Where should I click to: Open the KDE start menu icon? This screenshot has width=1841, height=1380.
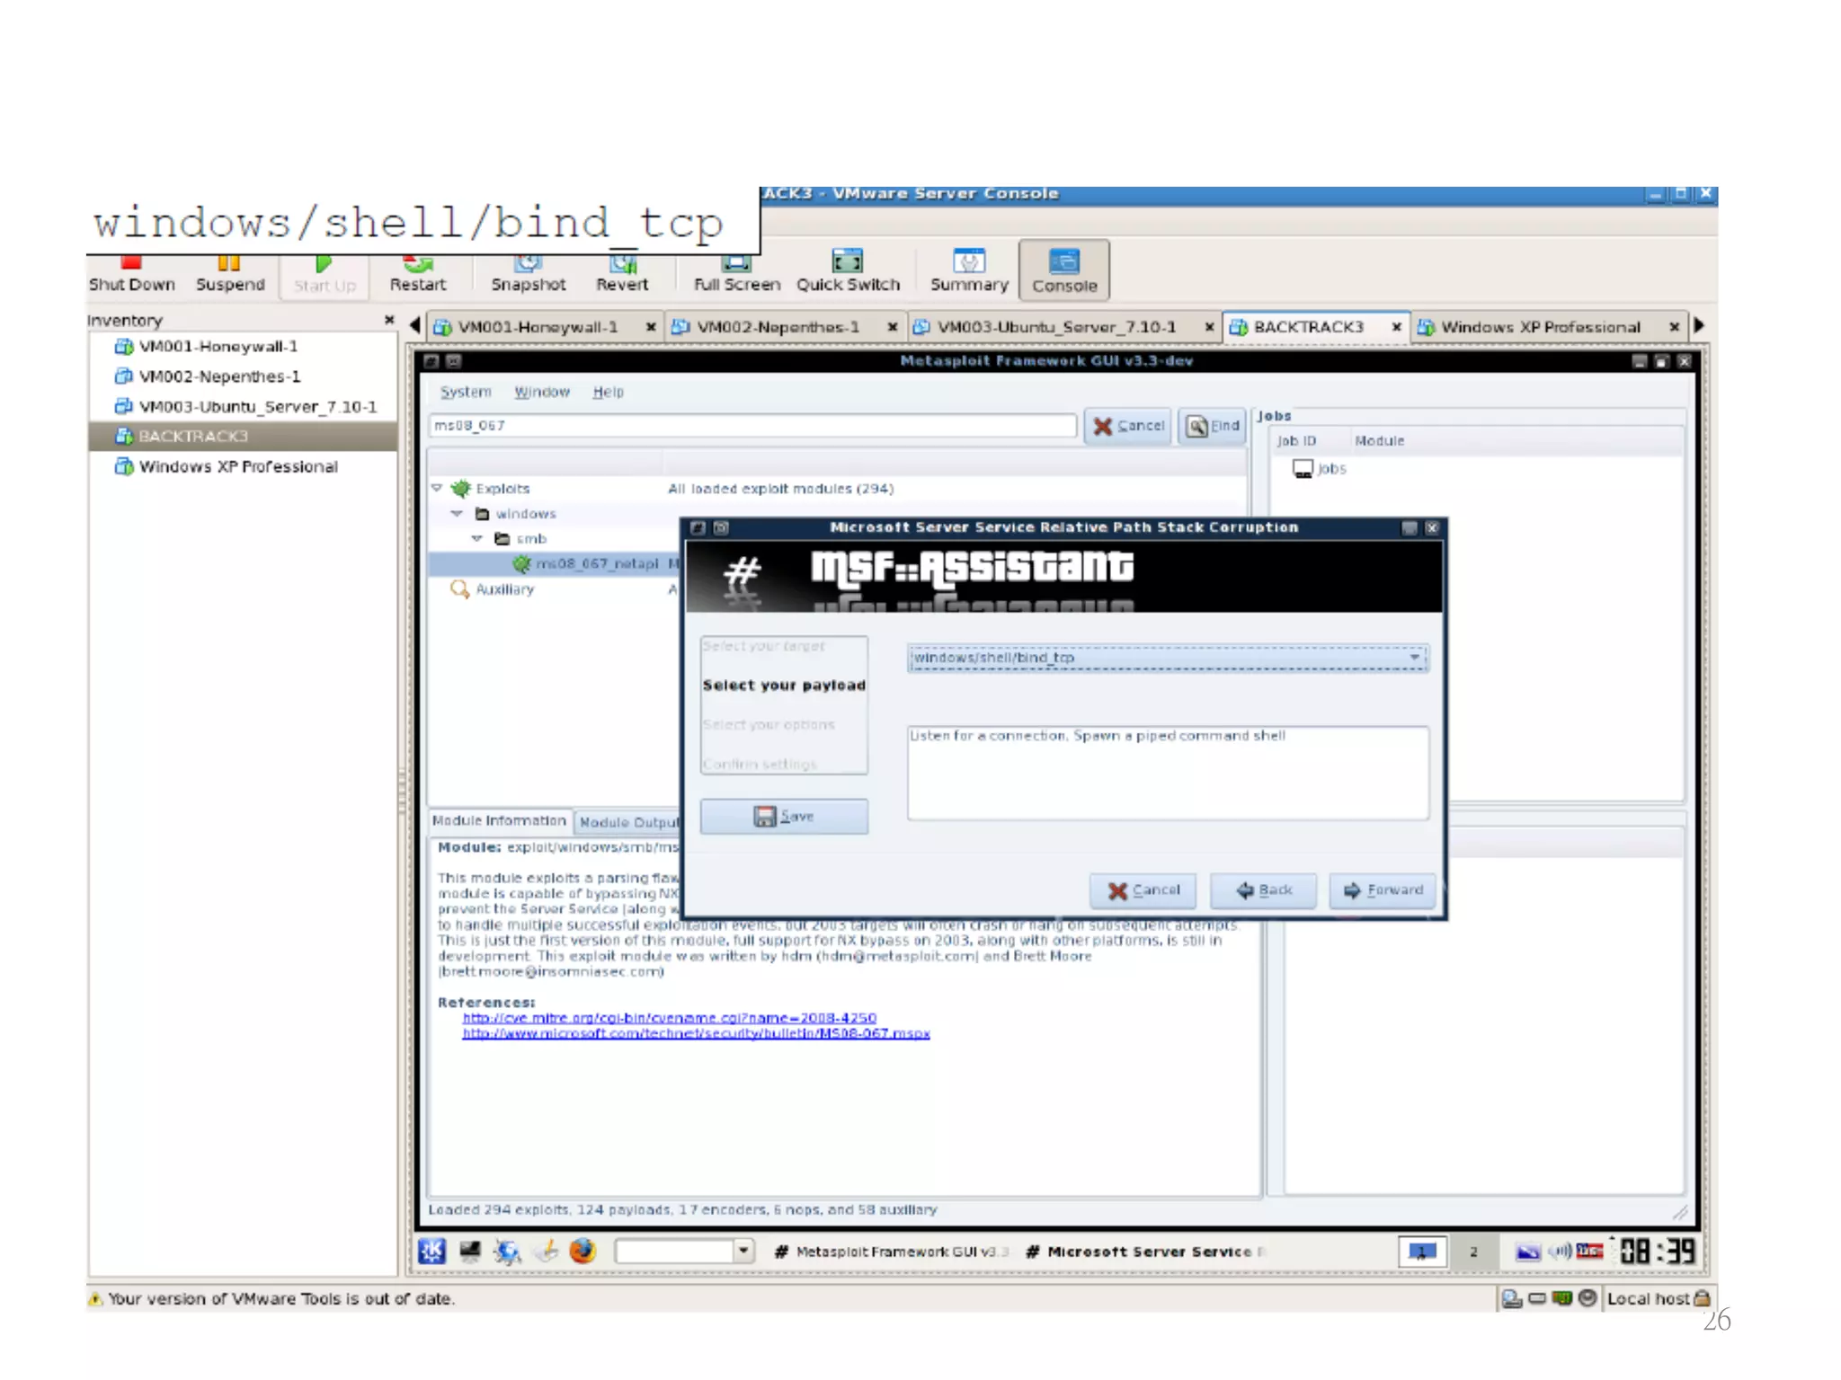tap(431, 1251)
